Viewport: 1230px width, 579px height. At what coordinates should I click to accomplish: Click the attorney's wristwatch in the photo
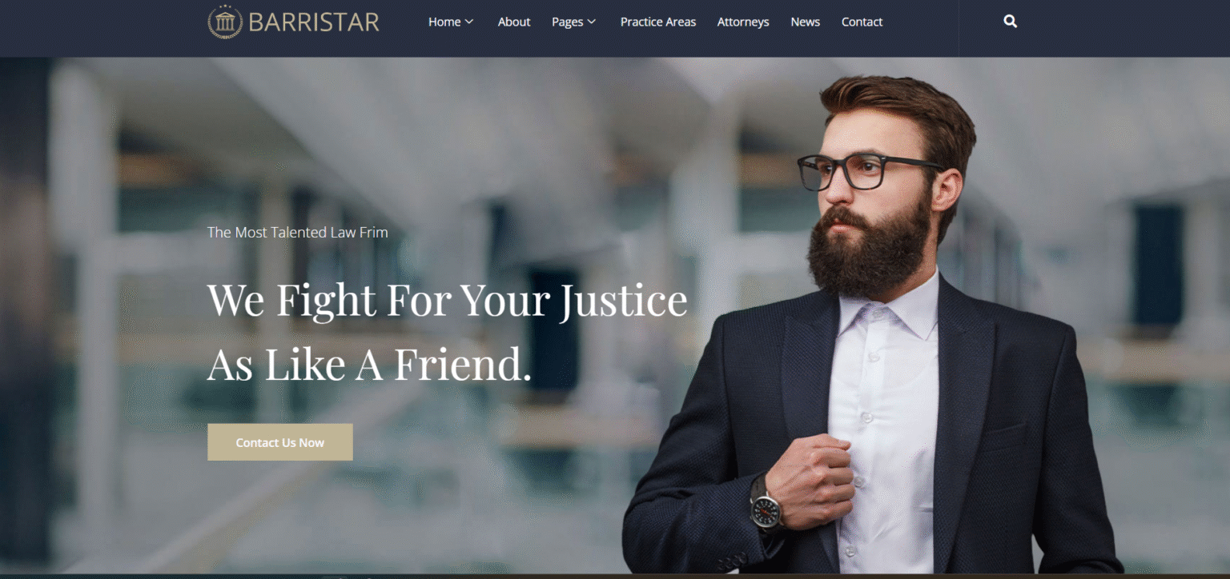[766, 509]
